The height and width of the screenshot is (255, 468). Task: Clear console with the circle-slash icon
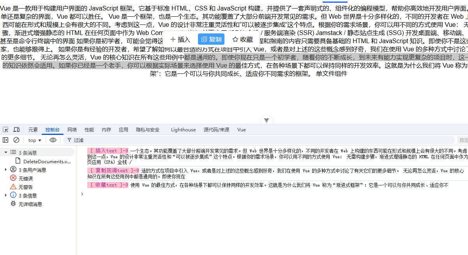point(16,140)
